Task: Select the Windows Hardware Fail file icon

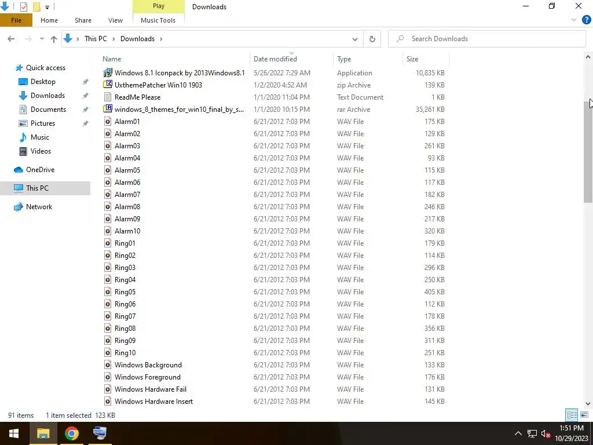Action: pos(108,389)
